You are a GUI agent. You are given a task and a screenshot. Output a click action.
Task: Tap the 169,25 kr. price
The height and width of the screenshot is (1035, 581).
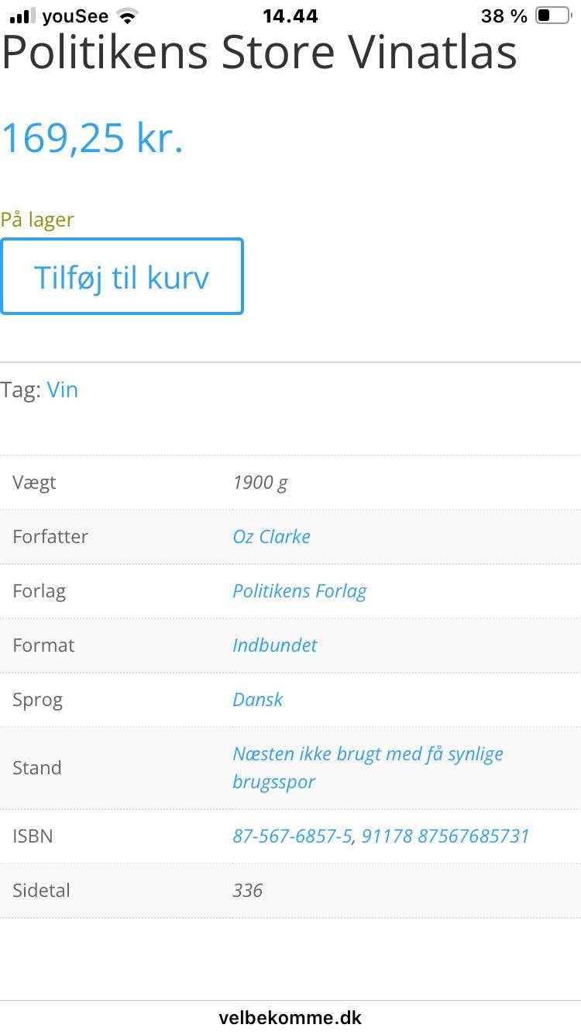coord(92,137)
